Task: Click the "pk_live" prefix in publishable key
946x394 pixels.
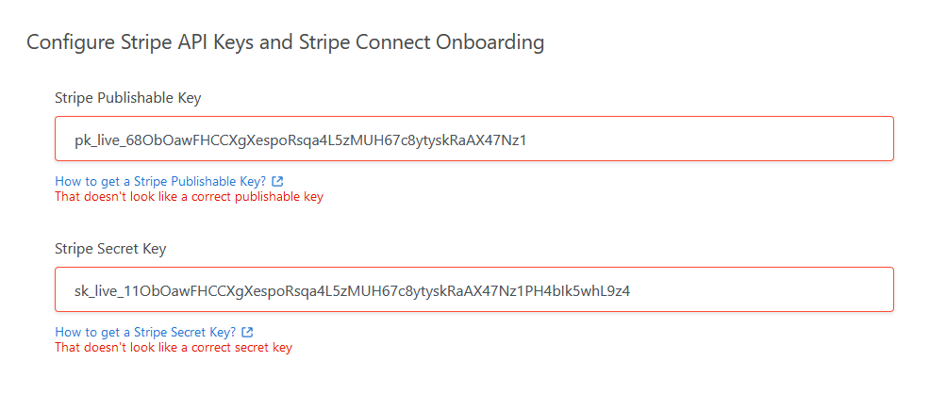Action: tap(97, 141)
